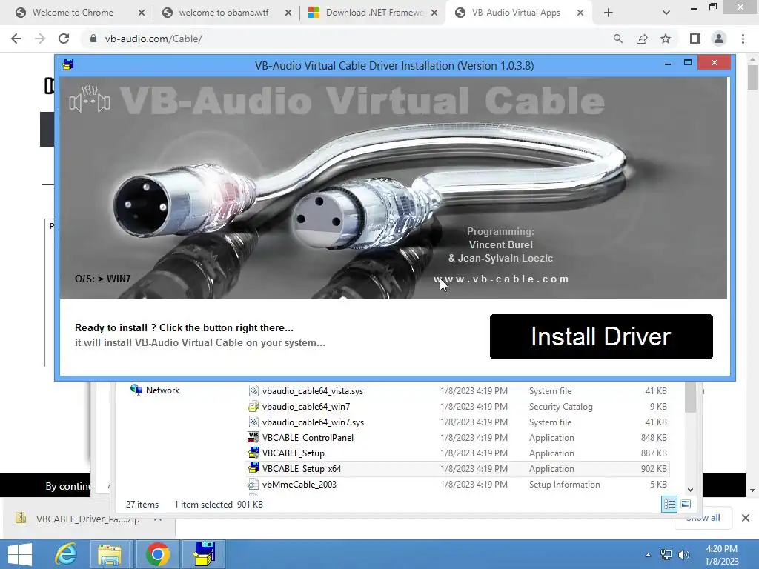Image resolution: width=759 pixels, height=569 pixels.
Task: Close the VB-Audio Virtual Apps tab
Action: point(580,13)
